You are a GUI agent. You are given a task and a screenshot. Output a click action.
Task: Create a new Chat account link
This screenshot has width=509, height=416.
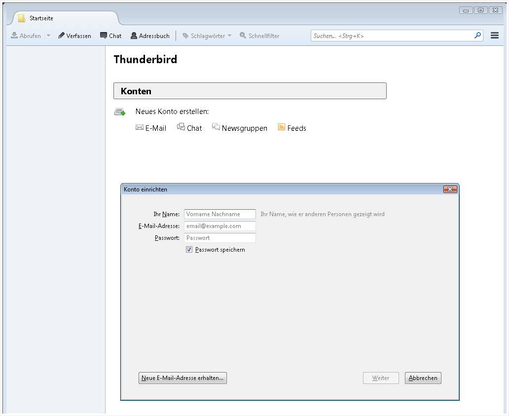point(189,128)
